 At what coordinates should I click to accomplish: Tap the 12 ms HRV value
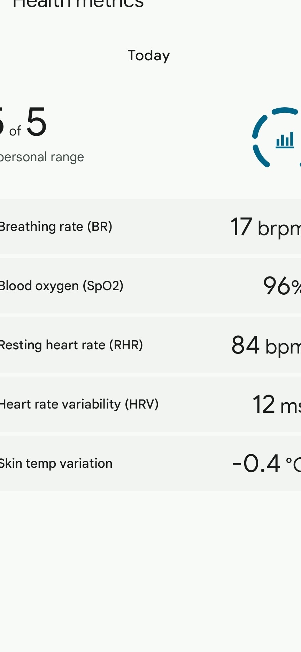pyautogui.click(x=276, y=404)
